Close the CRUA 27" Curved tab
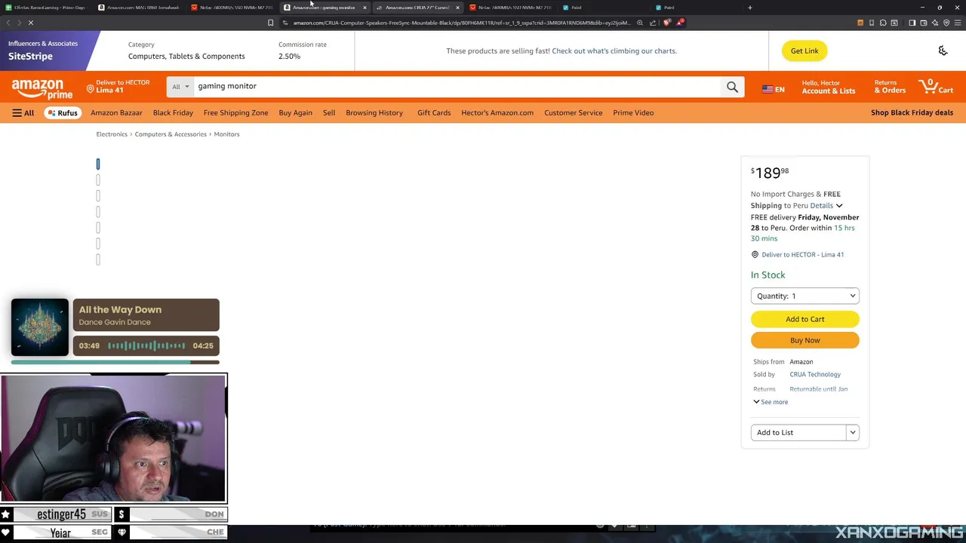Viewport: 966px width, 543px height. tap(457, 8)
